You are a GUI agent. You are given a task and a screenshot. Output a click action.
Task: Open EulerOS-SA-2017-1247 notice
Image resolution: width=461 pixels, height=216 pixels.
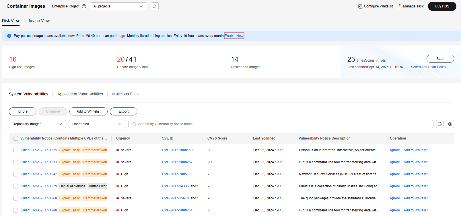pos(39,174)
